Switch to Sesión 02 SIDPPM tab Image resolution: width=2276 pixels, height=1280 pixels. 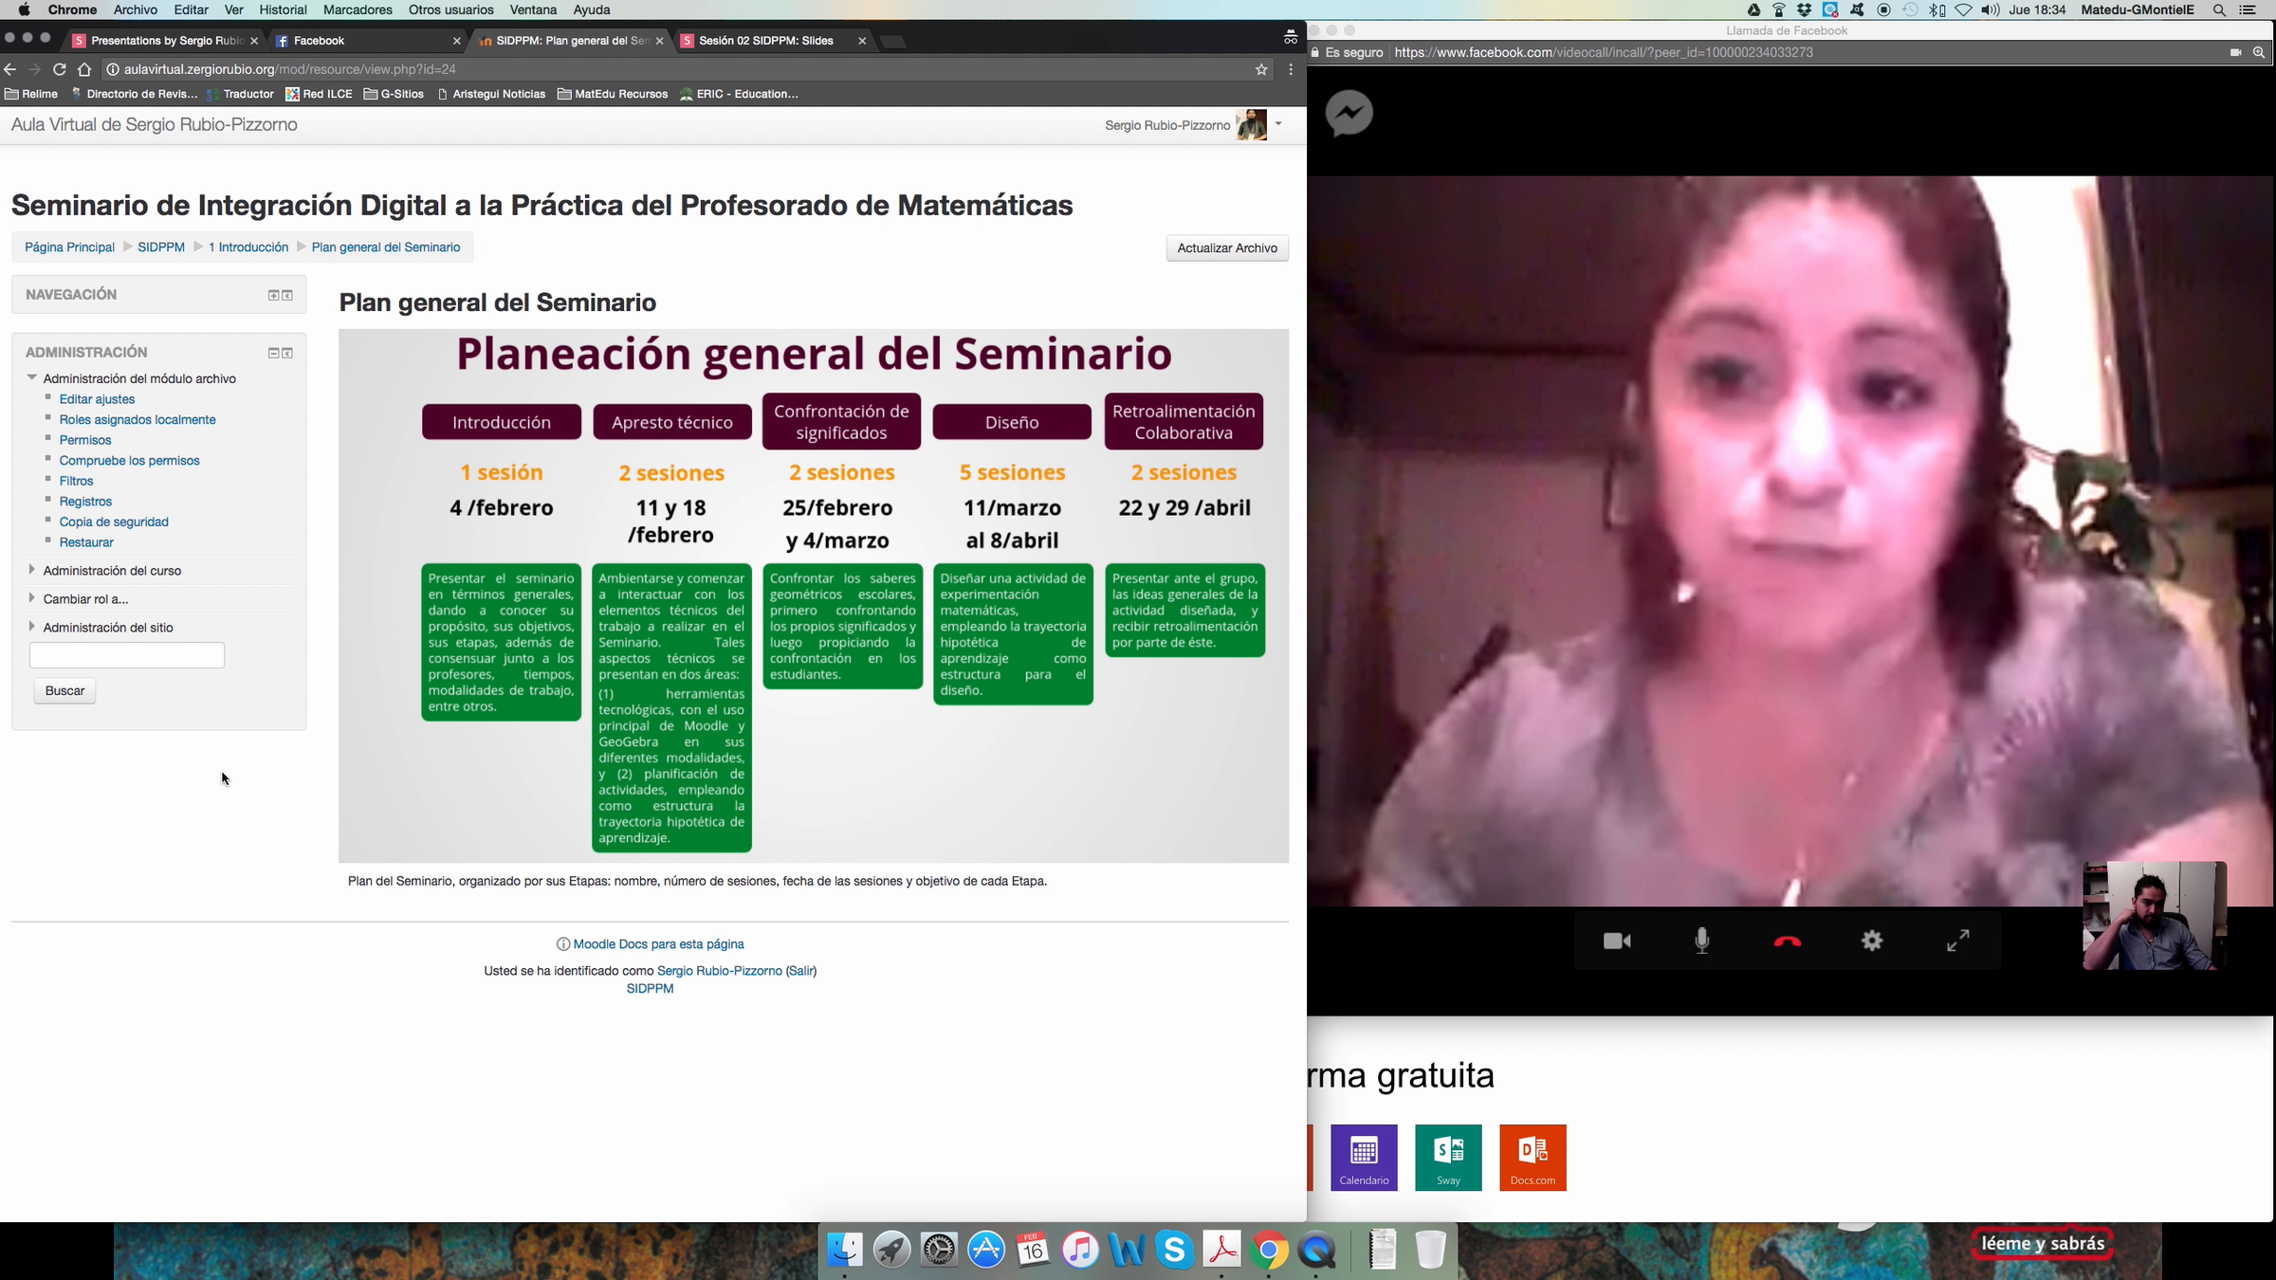[765, 41]
